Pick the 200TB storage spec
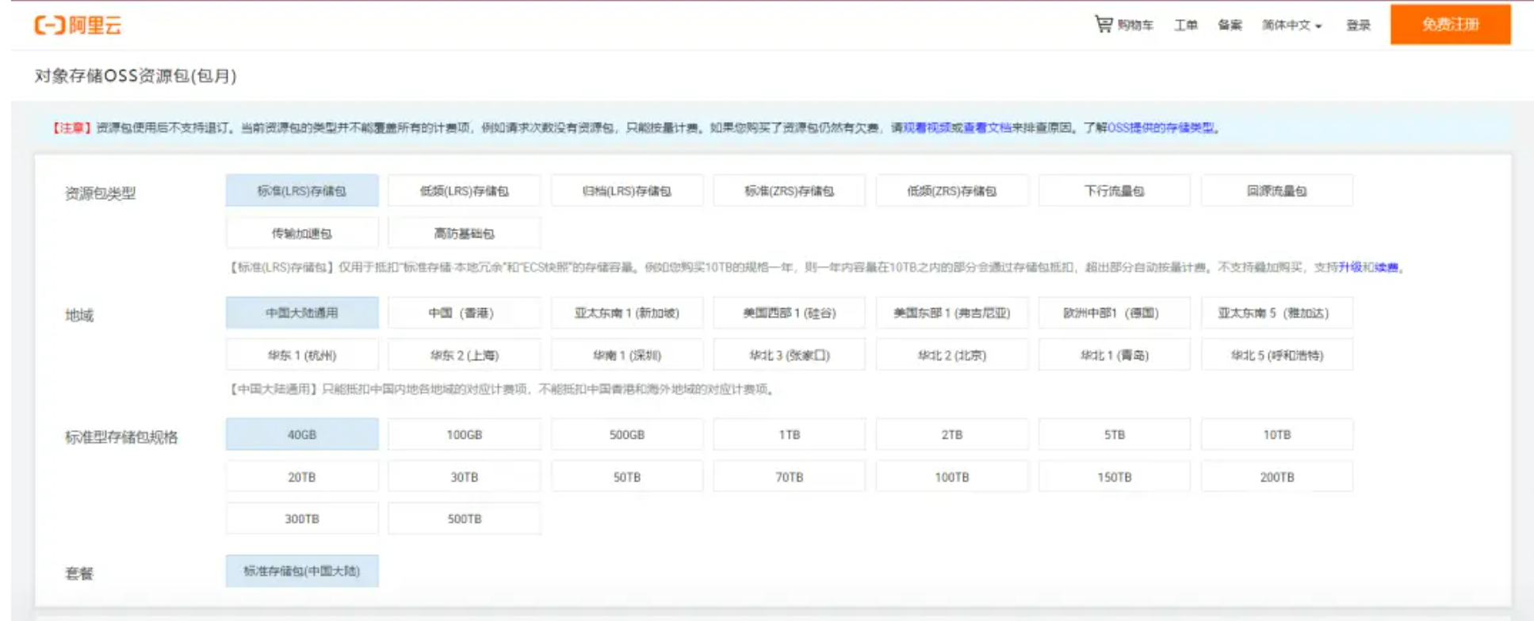The height and width of the screenshot is (621, 1534). 1277,477
